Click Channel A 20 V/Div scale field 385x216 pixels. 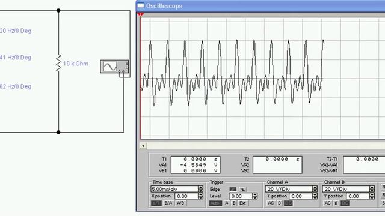coord(289,189)
